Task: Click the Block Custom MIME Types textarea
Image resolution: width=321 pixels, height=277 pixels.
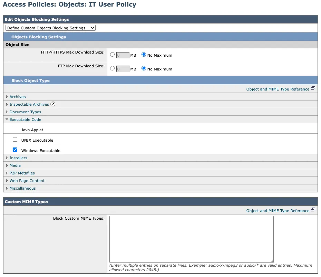Action: pyautogui.click(x=191, y=239)
